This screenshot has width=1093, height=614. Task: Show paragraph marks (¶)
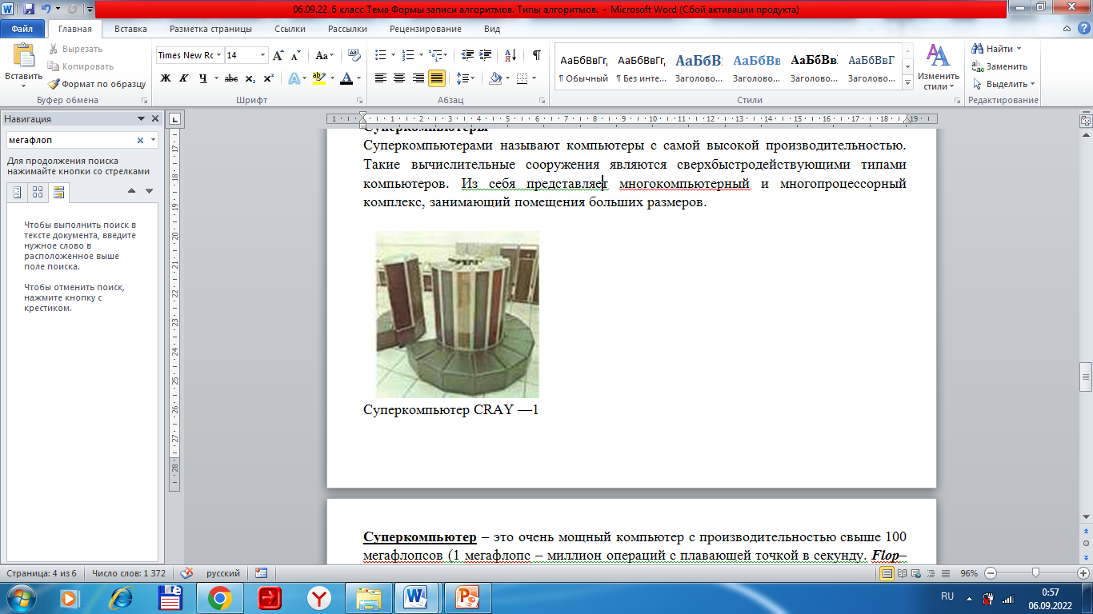[536, 55]
